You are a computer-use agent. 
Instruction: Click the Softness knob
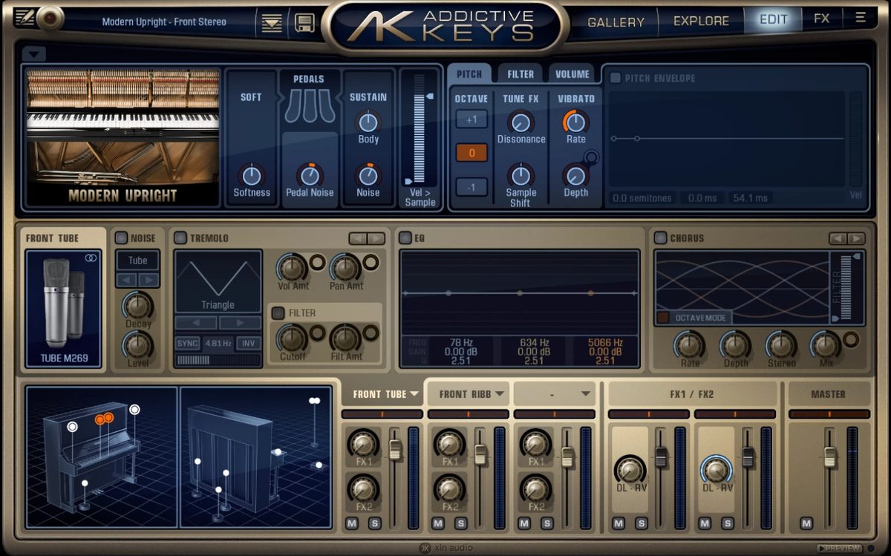pyautogui.click(x=252, y=175)
